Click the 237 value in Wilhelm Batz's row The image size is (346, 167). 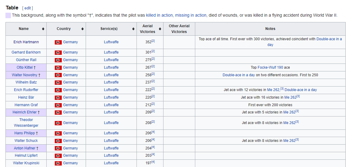point(148,83)
